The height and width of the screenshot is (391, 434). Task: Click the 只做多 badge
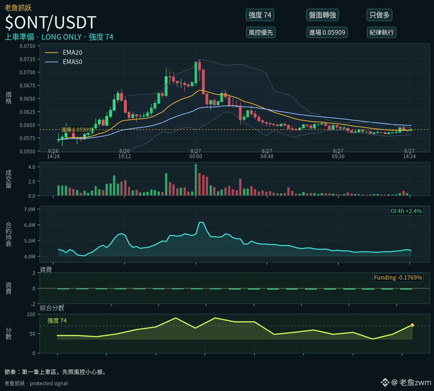coord(379,15)
